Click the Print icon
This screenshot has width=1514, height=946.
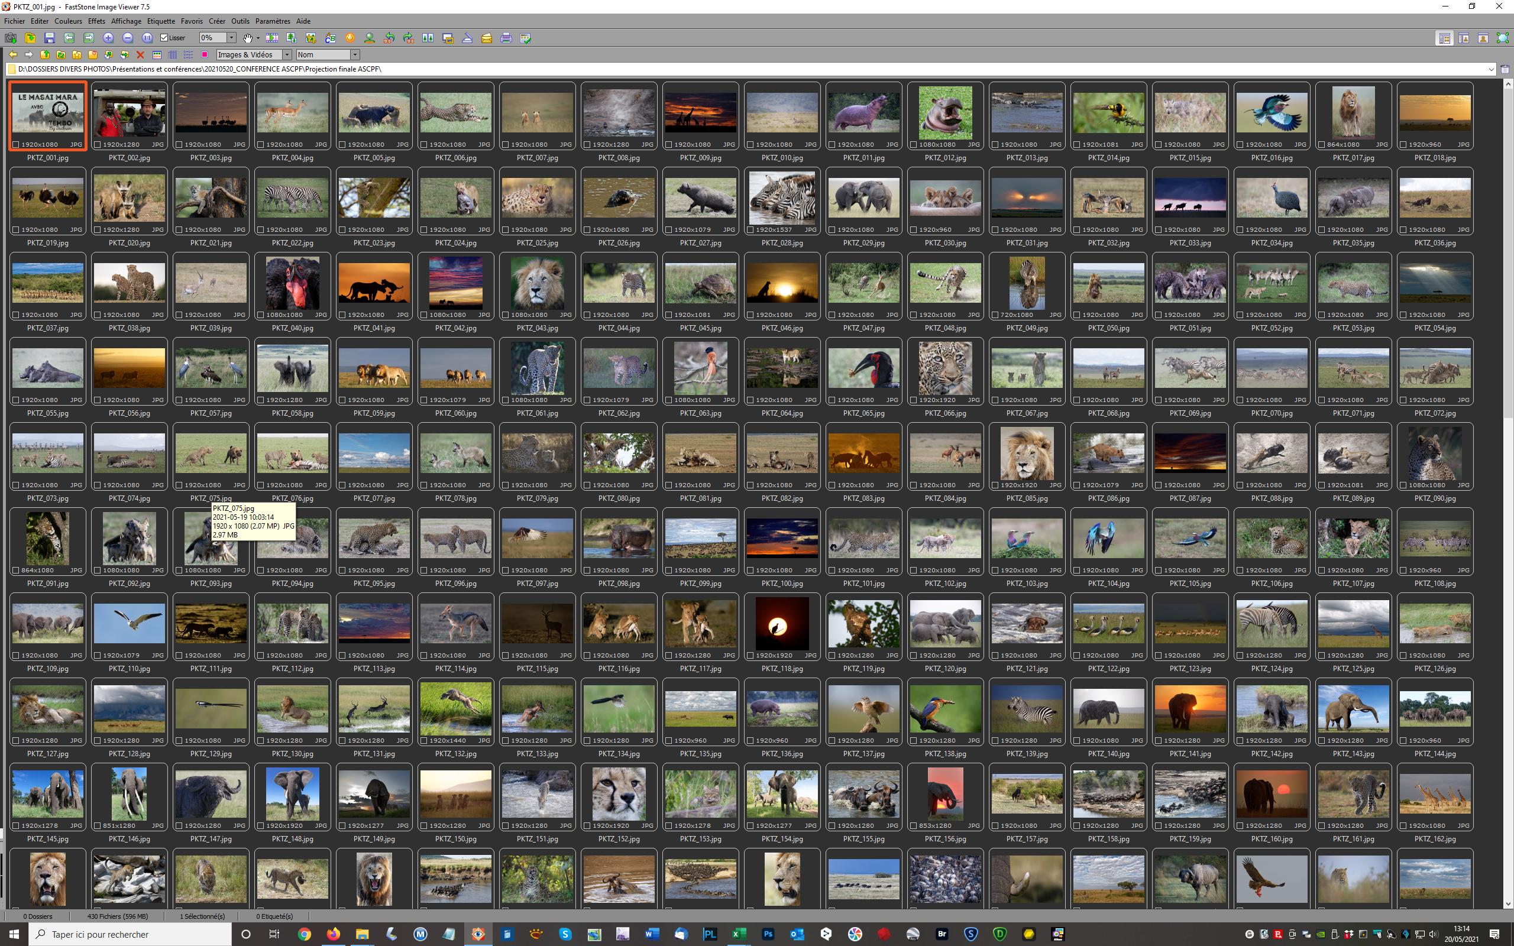(x=506, y=38)
